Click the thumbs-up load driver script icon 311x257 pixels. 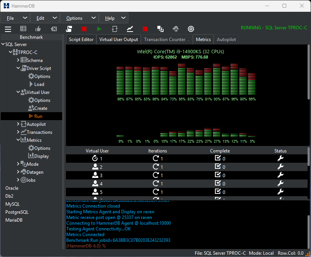click(38, 29)
